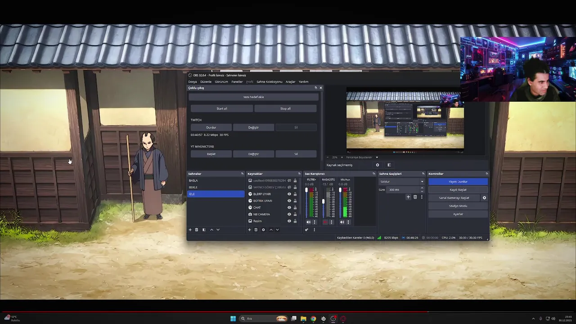
Task: Open the Sahne Koleksiyonu menu
Action: (270, 82)
